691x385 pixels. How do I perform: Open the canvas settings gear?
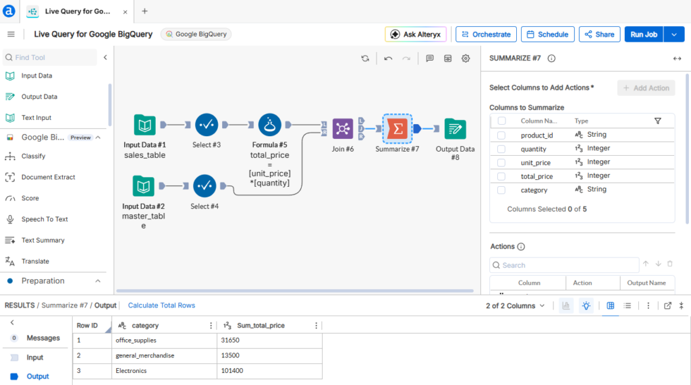pos(466,58)
